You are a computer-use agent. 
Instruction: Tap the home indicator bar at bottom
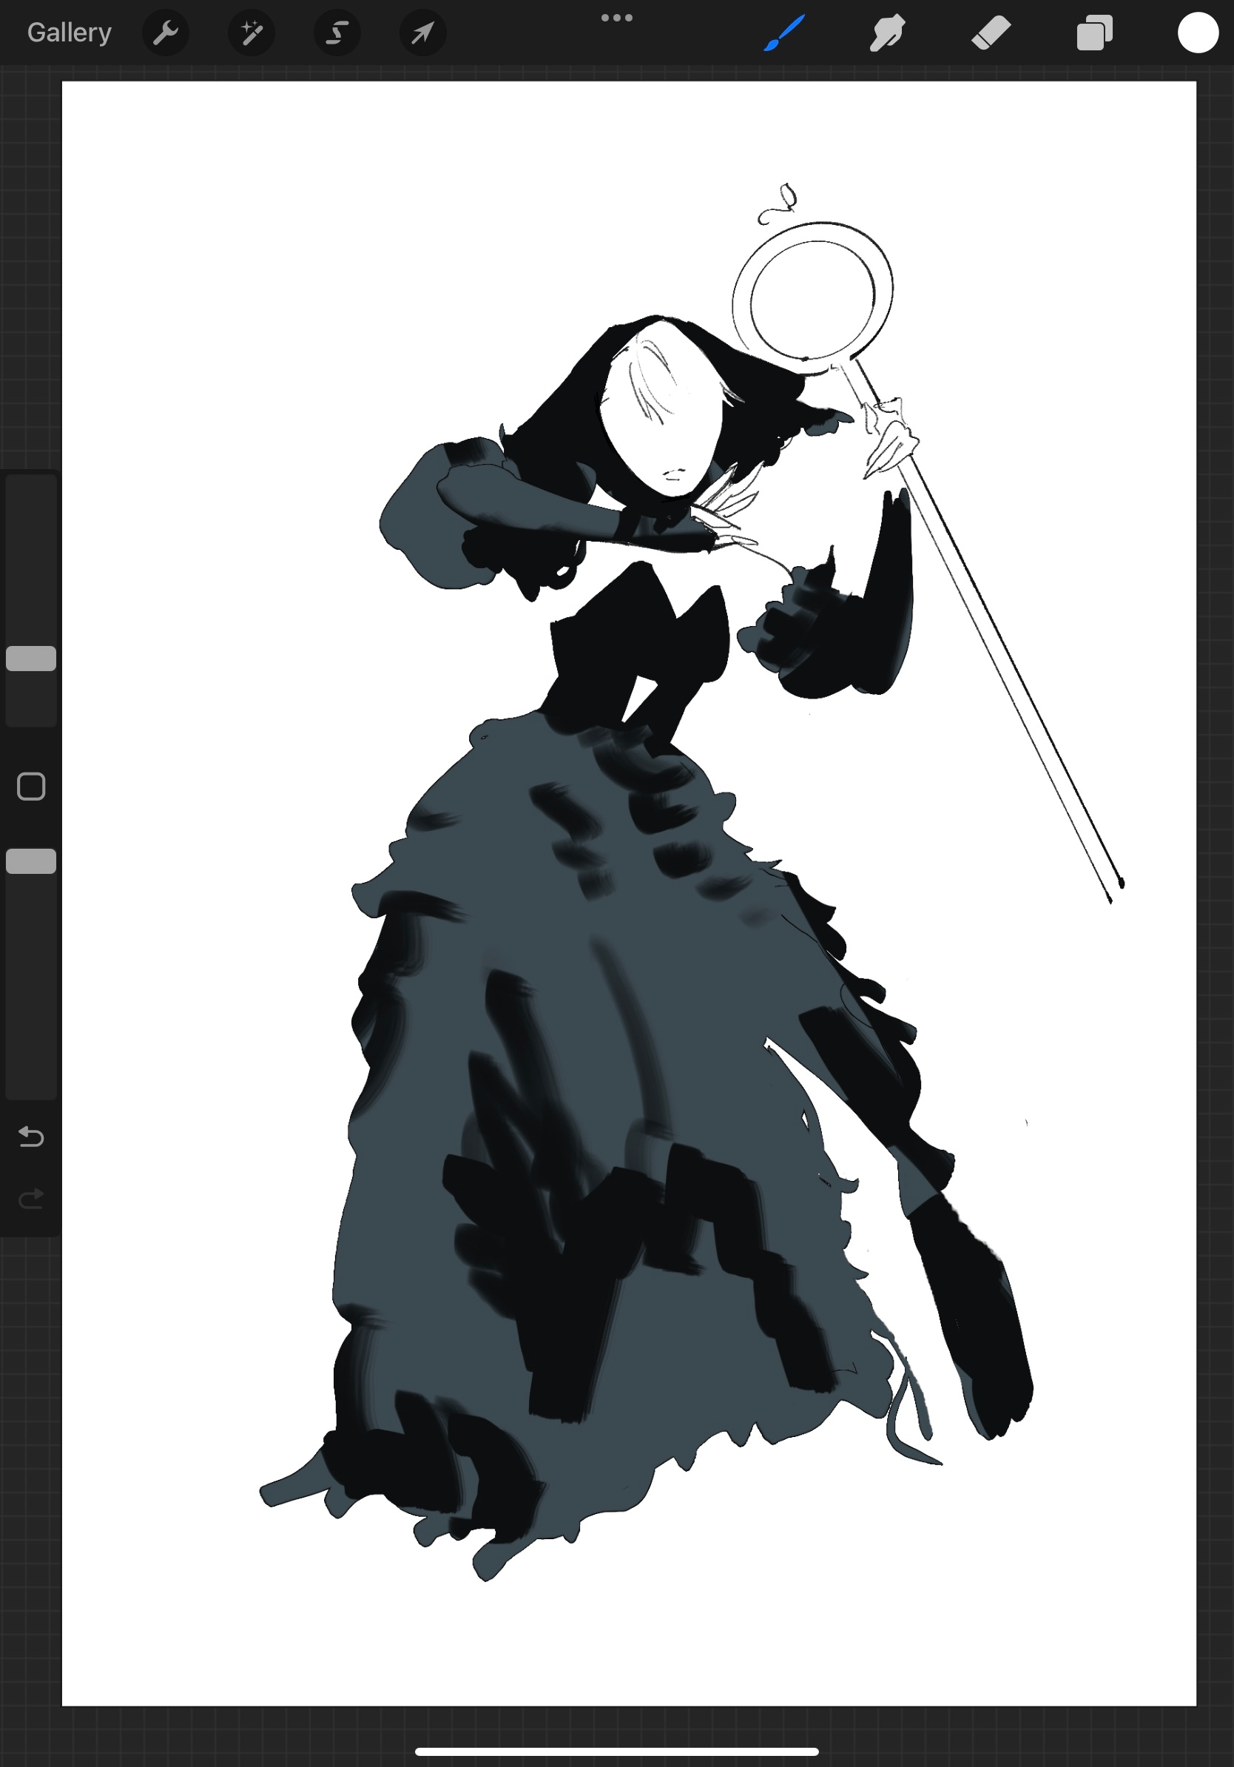(x=617, y=1751)
